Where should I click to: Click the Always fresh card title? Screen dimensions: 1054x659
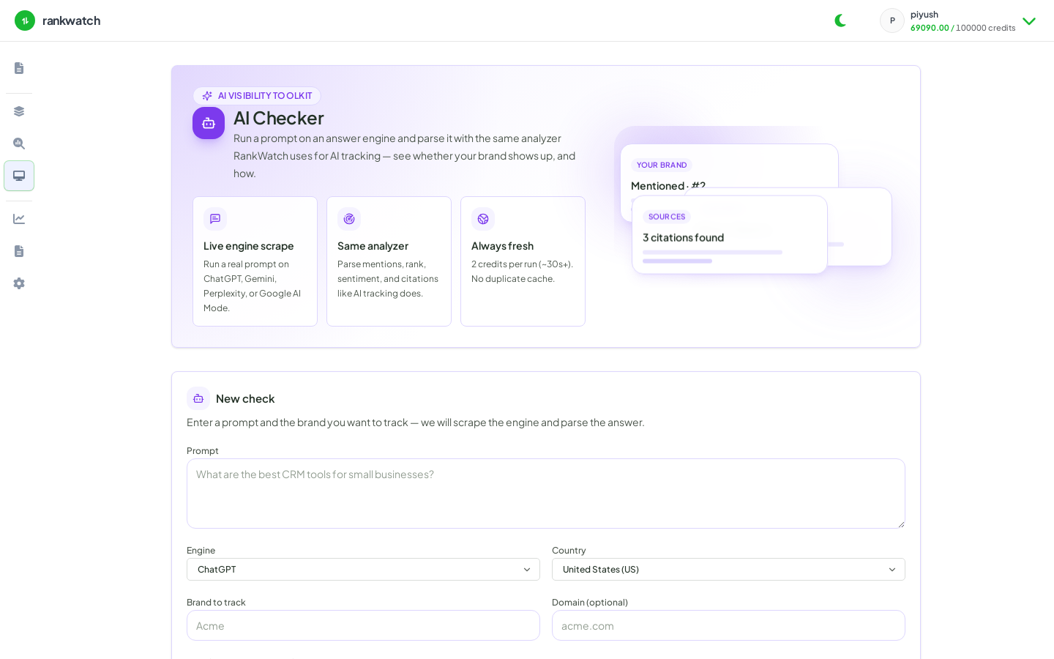pos(503,246)
